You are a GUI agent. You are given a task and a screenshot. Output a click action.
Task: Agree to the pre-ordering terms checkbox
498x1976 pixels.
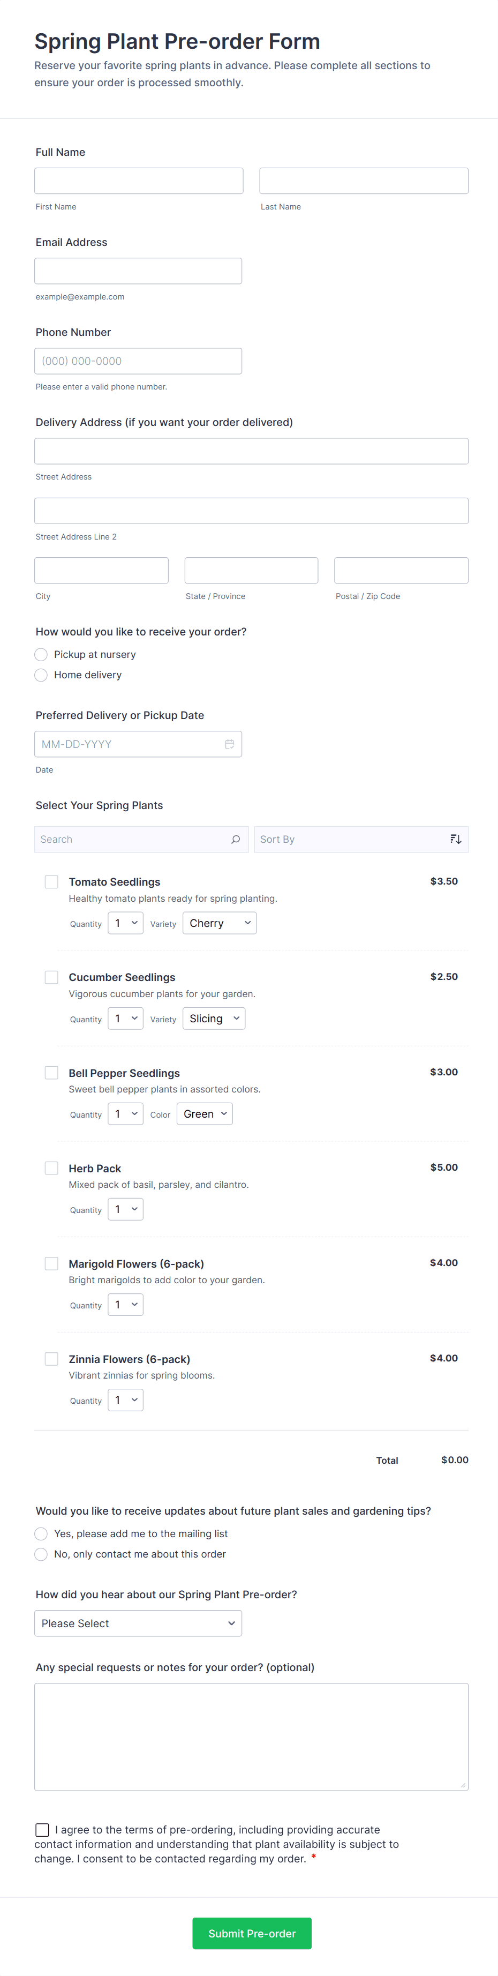(x=42, y=1830)
